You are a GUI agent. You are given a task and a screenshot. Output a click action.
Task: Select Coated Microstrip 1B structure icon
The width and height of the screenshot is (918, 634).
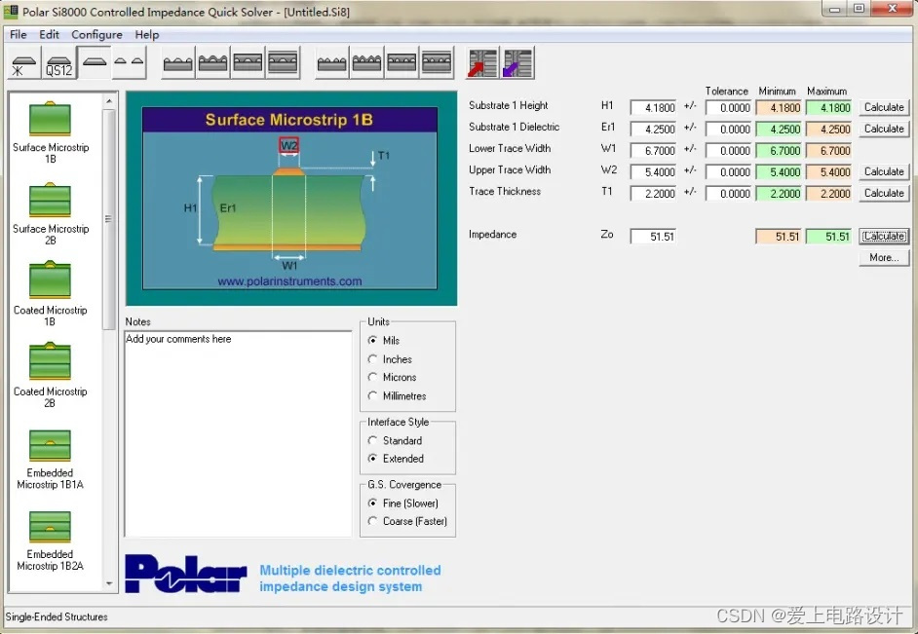click(51, 280)
